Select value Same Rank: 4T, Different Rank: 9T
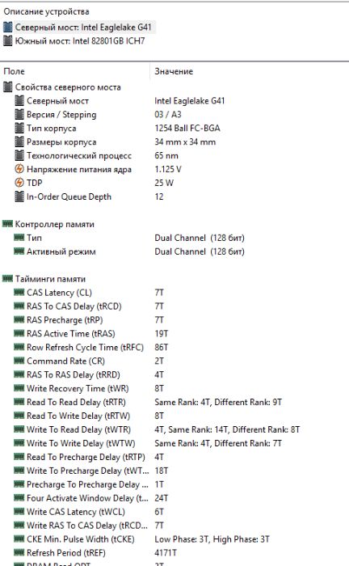The width and height of the screenshot is (349, 566). pos(218,403)
